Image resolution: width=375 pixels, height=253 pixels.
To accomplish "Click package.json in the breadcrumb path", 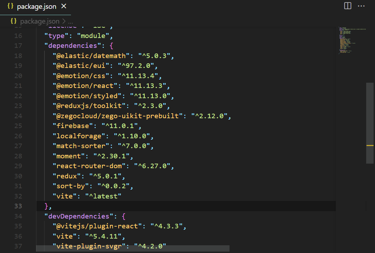I will pos(40,21).
